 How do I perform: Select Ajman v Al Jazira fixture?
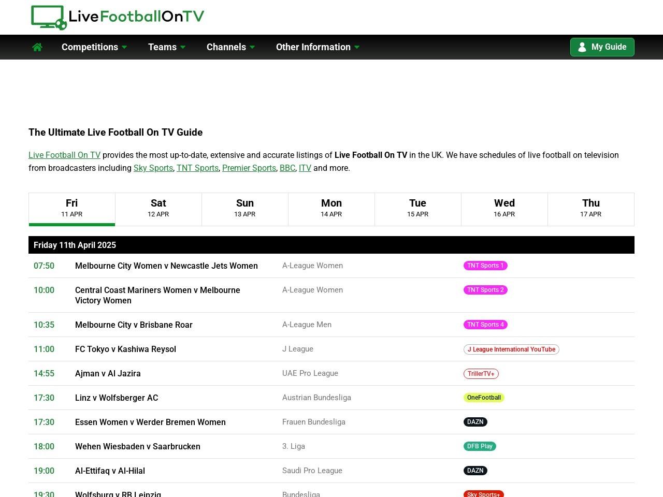(x=108, y=373)
